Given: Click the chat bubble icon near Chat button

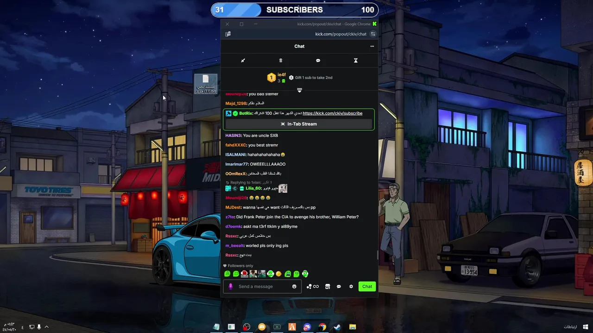Looking at the screenshot, I should (x=339, y=286).
